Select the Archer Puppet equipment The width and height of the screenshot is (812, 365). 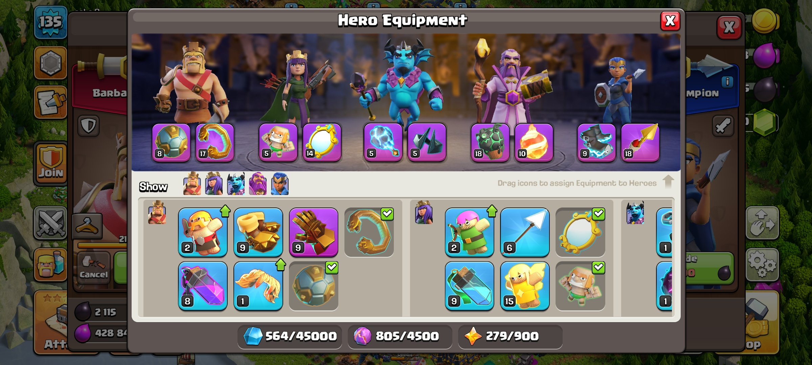469,232
